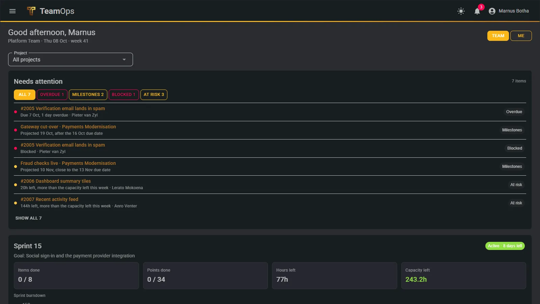
Task: Open #2007 Recent activity feed
Action: [270, 203]
